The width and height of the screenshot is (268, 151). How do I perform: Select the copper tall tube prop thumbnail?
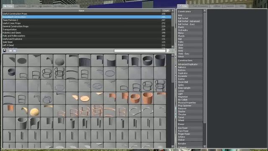147,98
